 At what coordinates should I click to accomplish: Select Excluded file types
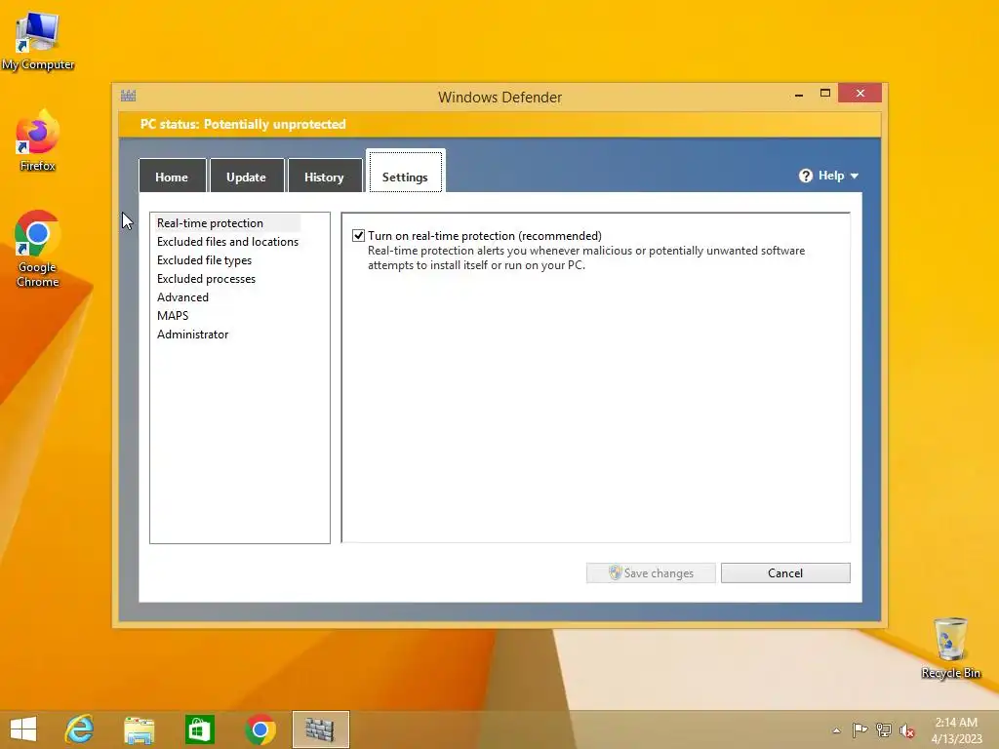point(205,259)
